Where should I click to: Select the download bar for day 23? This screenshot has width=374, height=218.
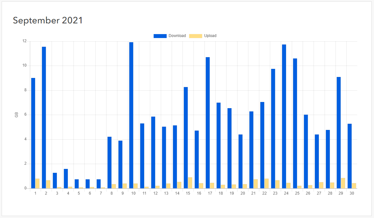273,129
